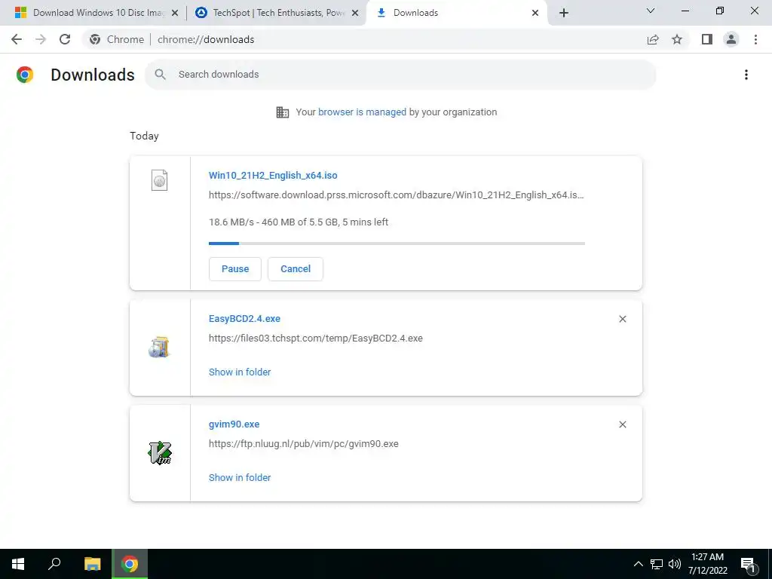This screenshot has height=579, width=772.
Task: Open the network status tray icon
Action: 657,564
